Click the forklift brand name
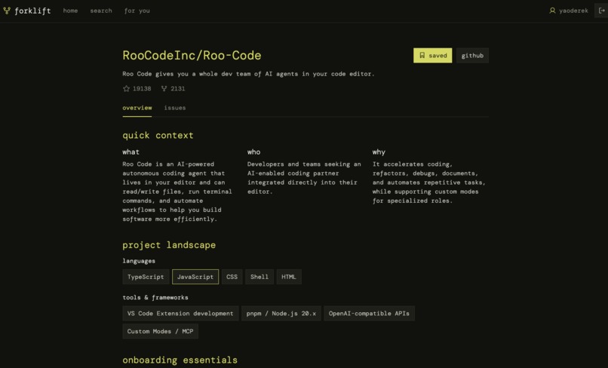608x368 pixels. pyautogui.click(x=32, y=11)
